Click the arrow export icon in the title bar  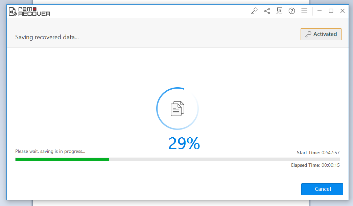(279, 11)
